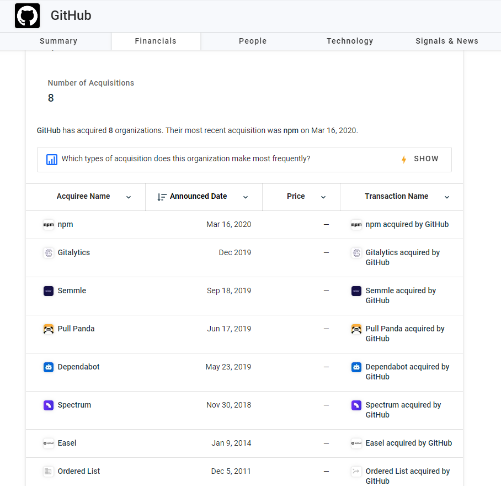Click the GitHub octocat logo
The height and width of the screenshot is (486, 501).
pyautogui.click(x=27, y=15)
